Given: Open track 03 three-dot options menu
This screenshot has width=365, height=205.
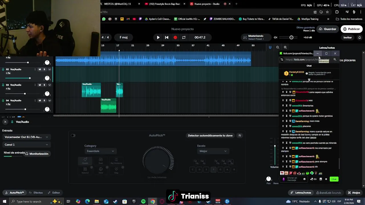Looking at the screenshot, I should click(35, 85).
